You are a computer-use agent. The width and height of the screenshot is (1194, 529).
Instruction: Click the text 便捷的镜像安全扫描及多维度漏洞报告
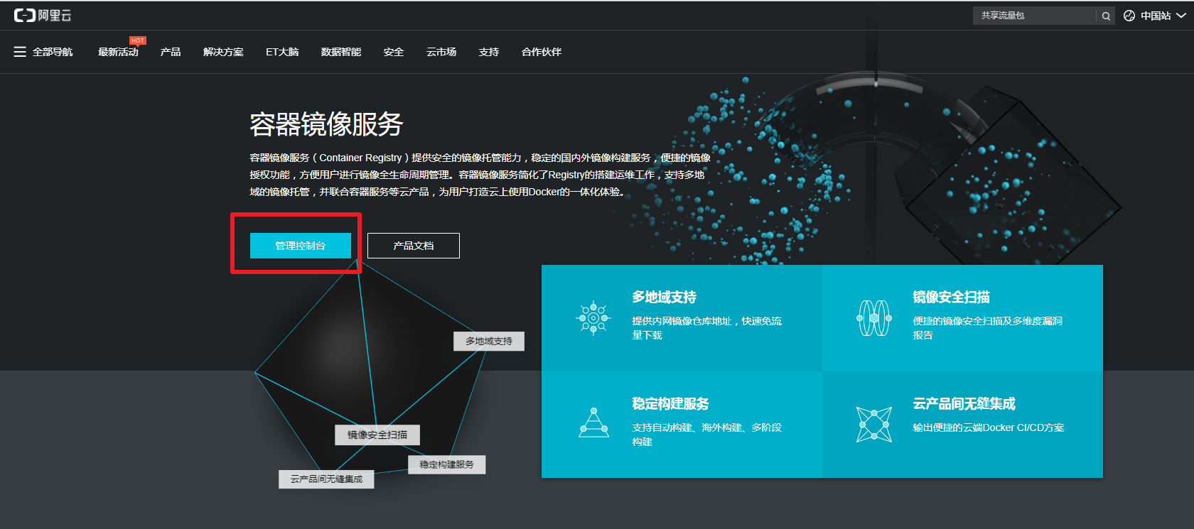(x=988, y=328)
